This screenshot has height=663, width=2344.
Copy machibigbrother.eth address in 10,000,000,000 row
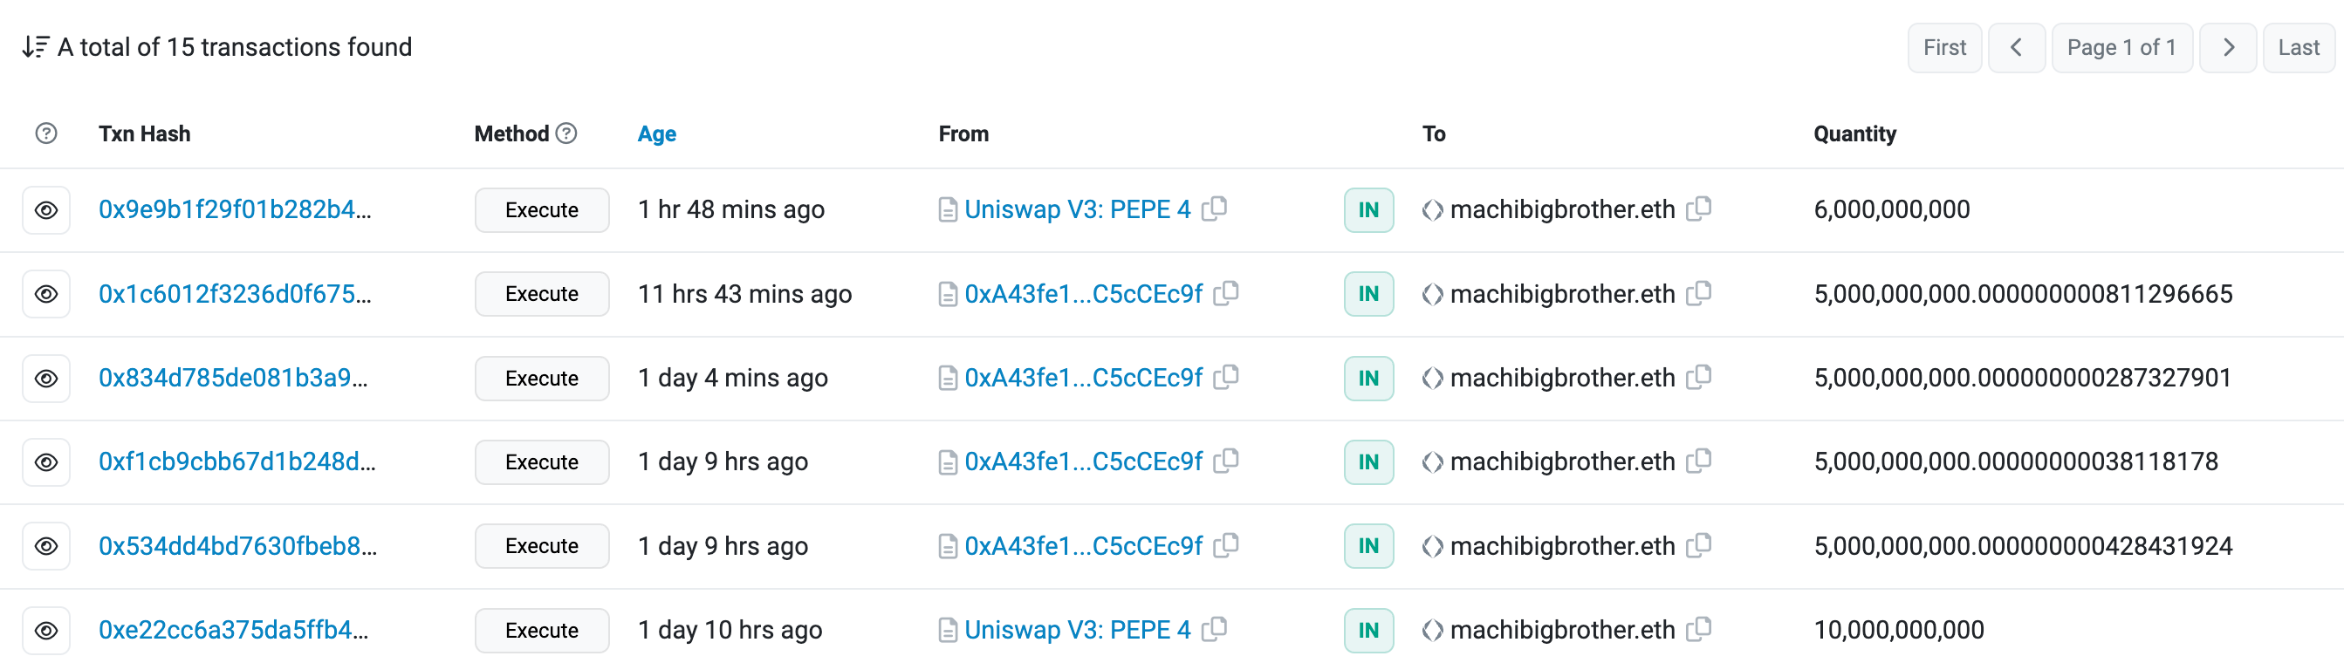pyautogui.click(x=1698, y=628)
